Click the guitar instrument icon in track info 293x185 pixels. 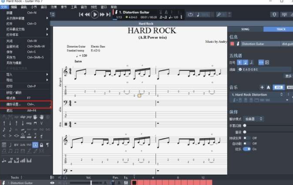click(x=238, y=44)
